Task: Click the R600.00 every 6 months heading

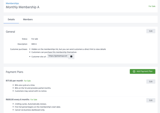Action: (17, 99)
